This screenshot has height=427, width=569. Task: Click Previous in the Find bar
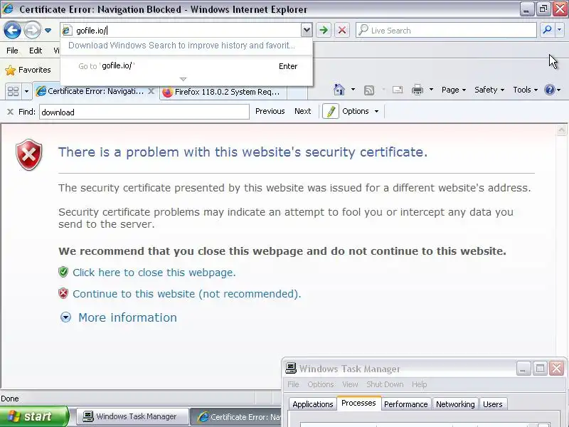point(270,111)
